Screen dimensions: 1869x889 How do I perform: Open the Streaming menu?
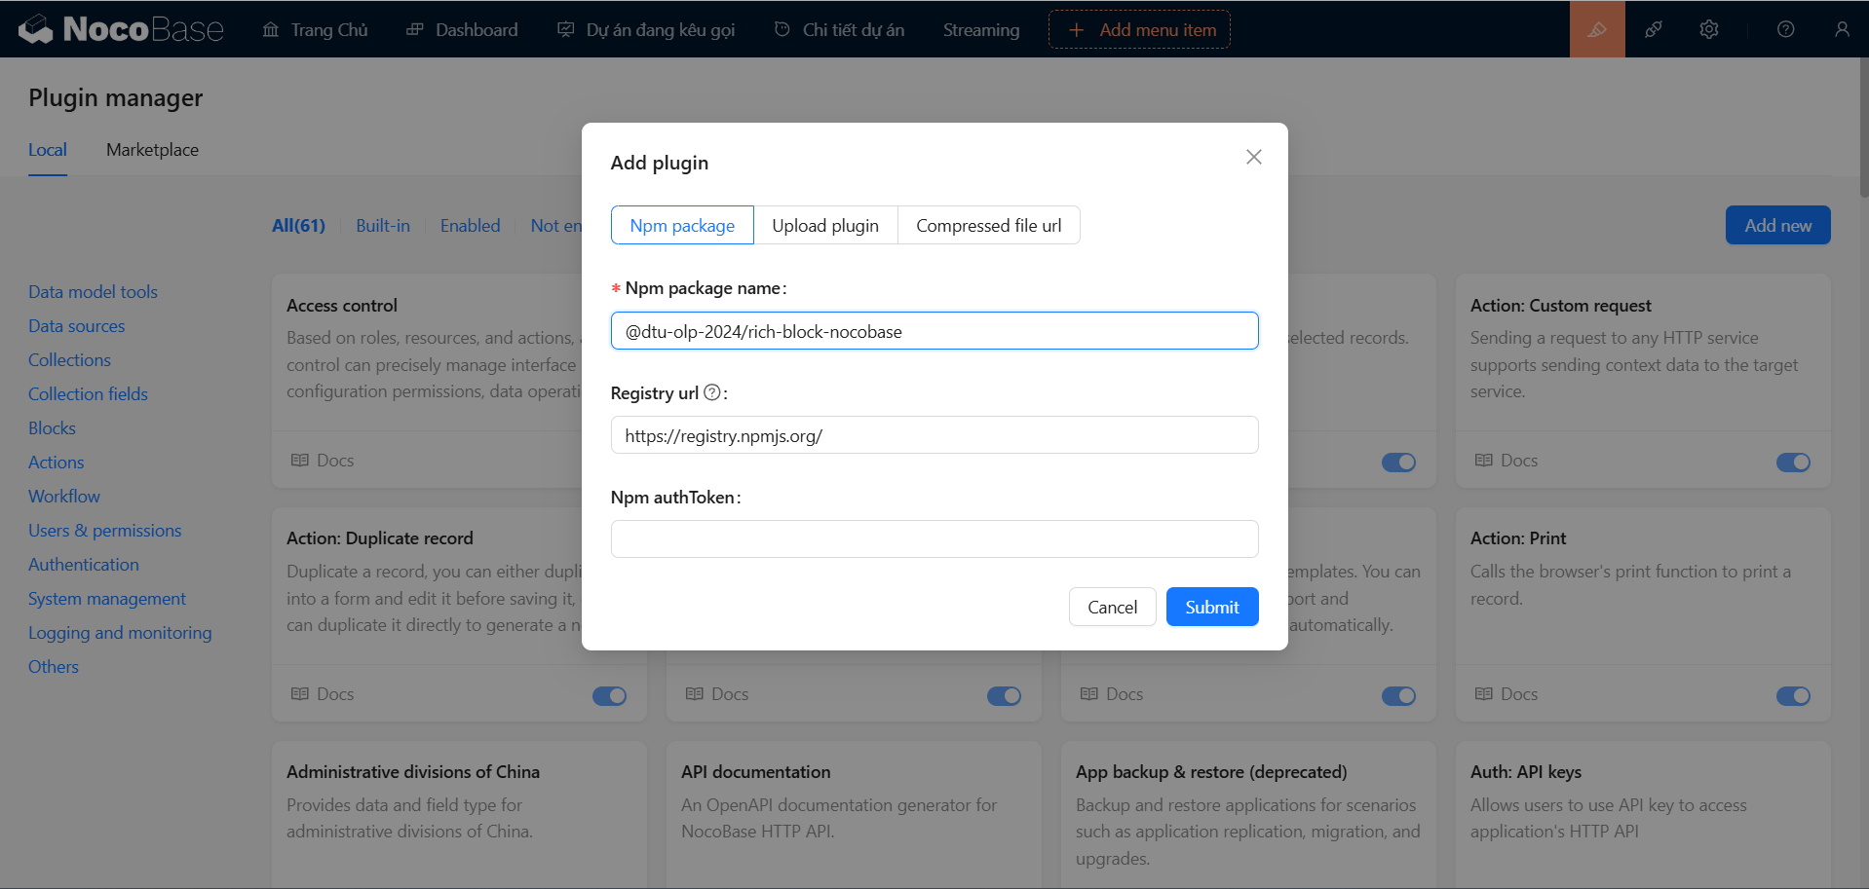tap(981, 29)
